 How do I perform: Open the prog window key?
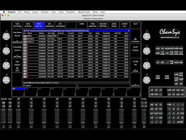coord(158,48)
